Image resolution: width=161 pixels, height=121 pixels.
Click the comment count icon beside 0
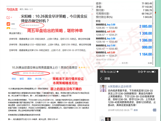64,73
